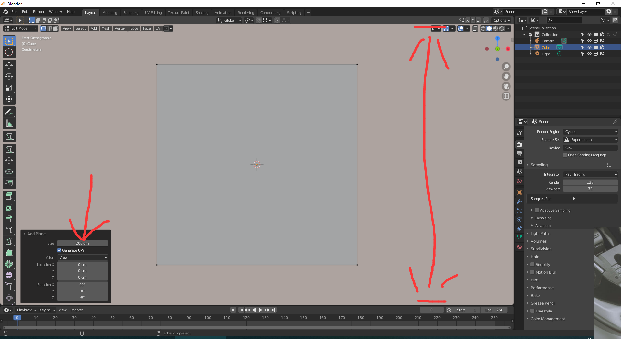The image size is (621, 339).
Task: Expand the Light Paths panel
Action: pyautogui.click(x=540, y=234)
